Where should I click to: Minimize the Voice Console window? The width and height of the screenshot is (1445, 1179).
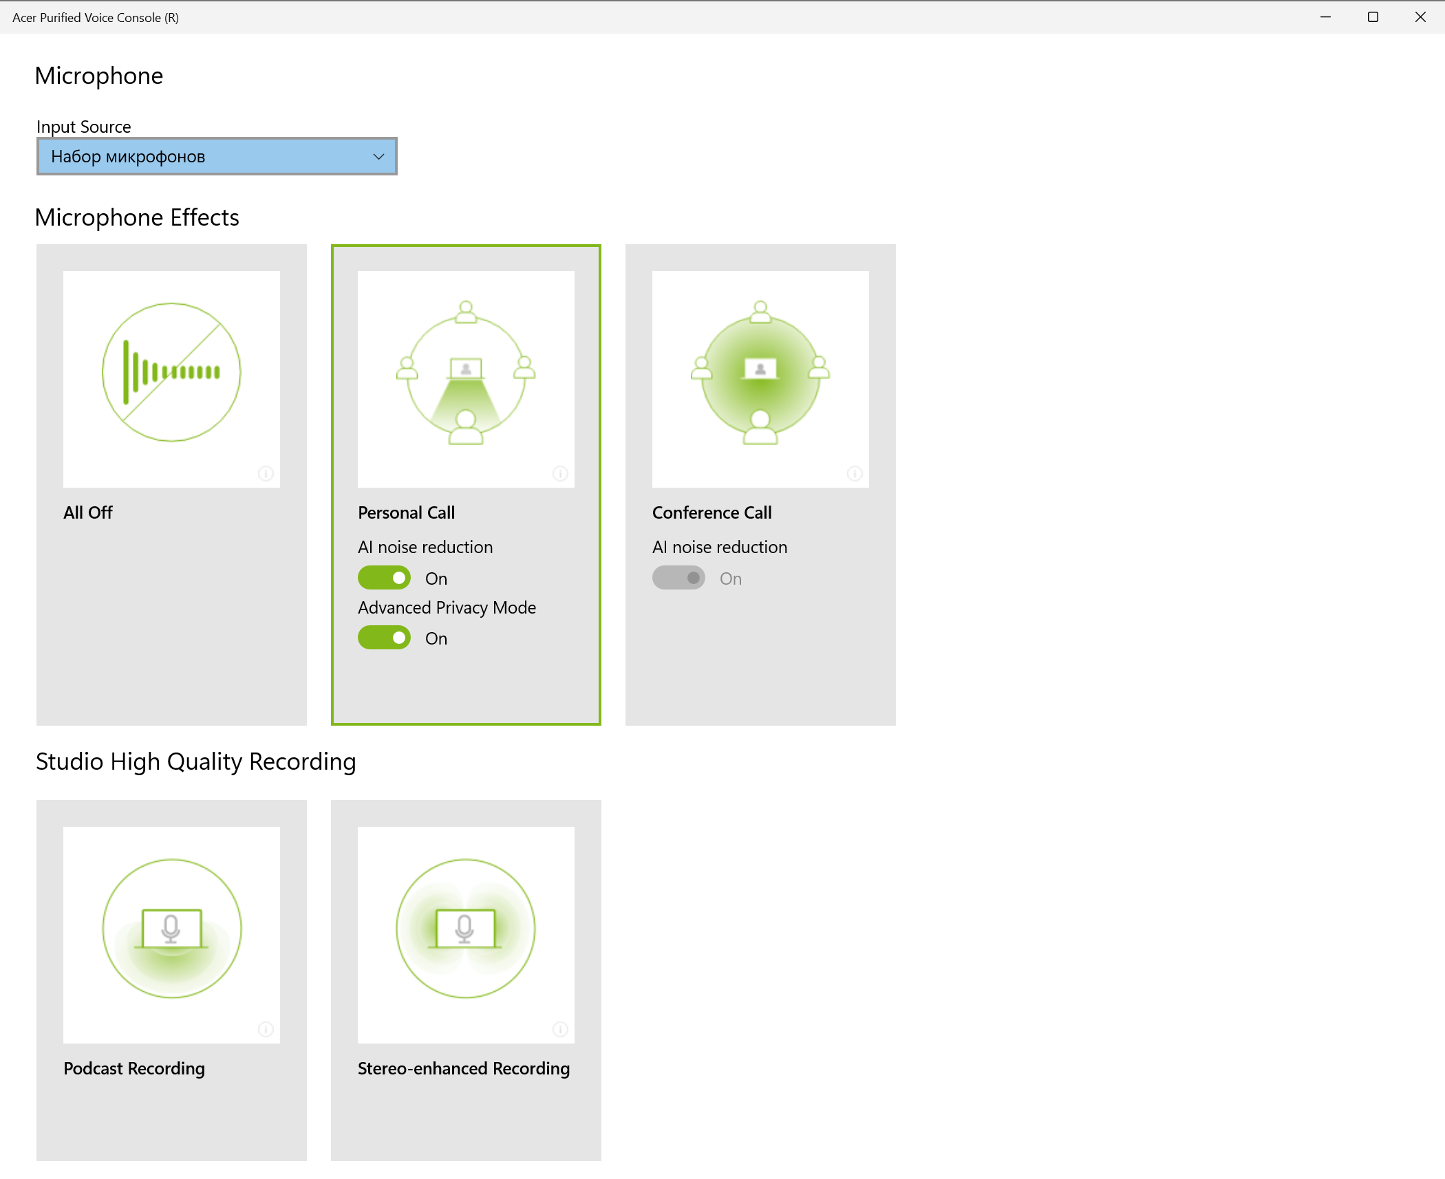[x=1325, y=17]
